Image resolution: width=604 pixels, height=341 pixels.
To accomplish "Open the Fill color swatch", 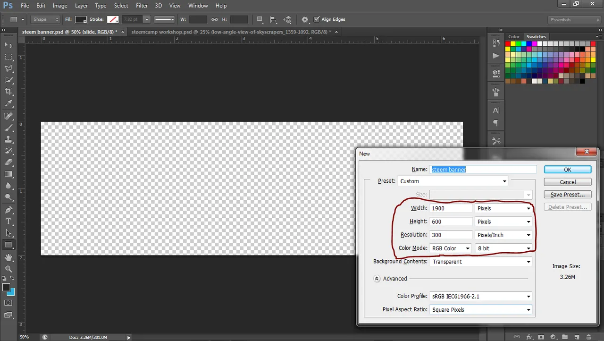I will click(81, 19).
